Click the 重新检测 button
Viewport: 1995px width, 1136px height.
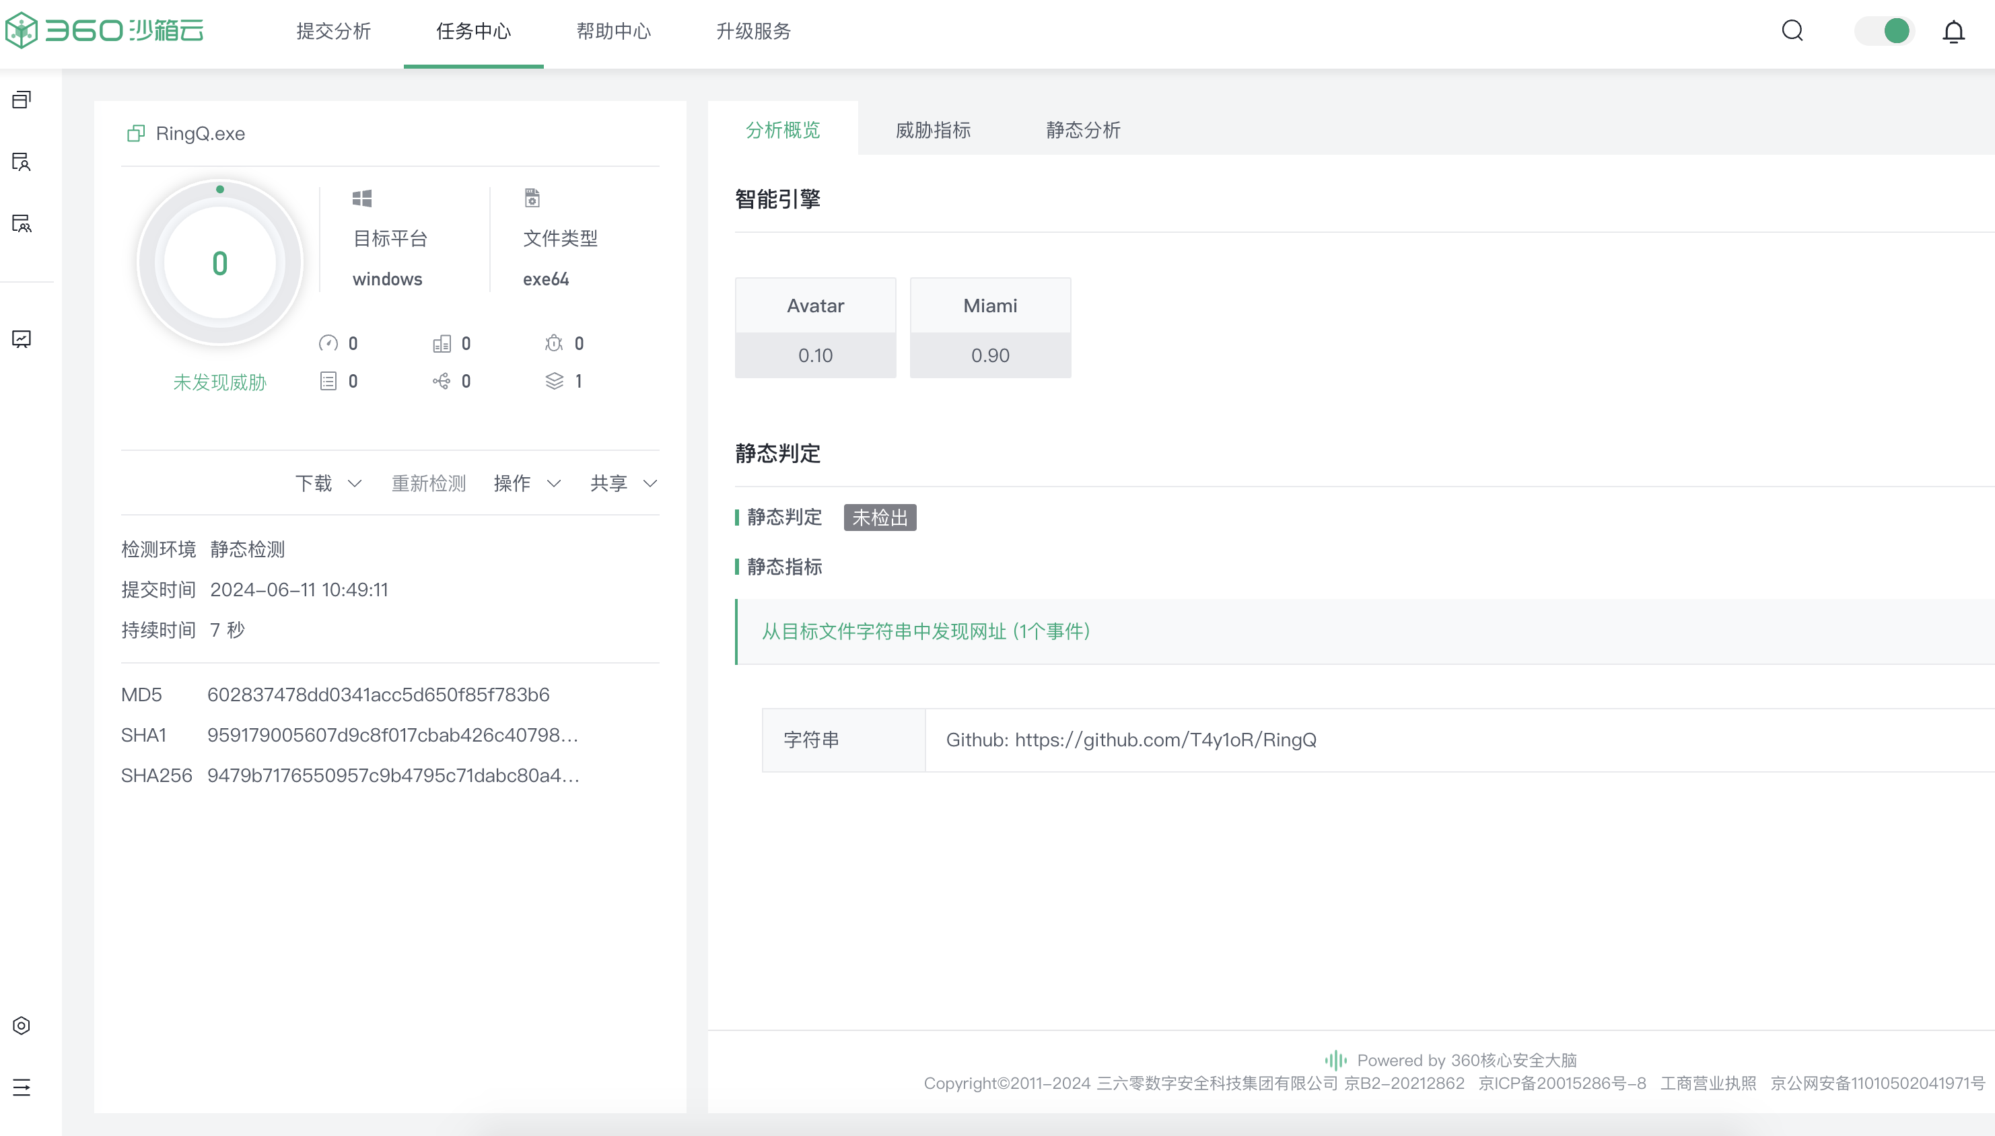[x=428, y=483]
